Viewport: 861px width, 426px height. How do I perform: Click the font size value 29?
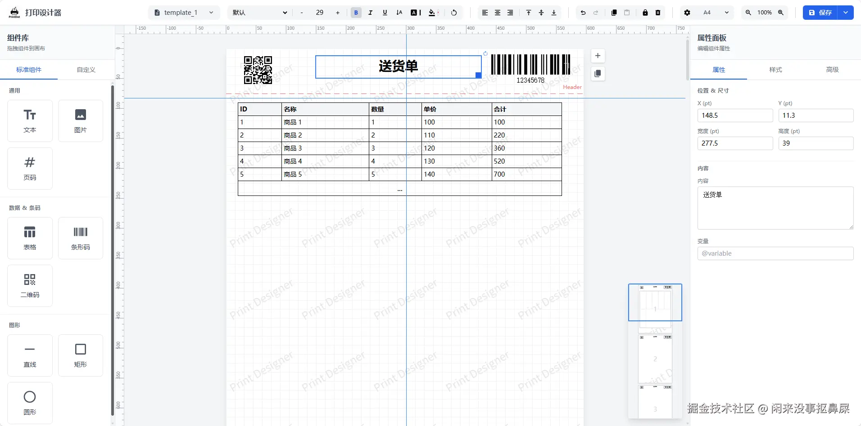click(320, 13)
